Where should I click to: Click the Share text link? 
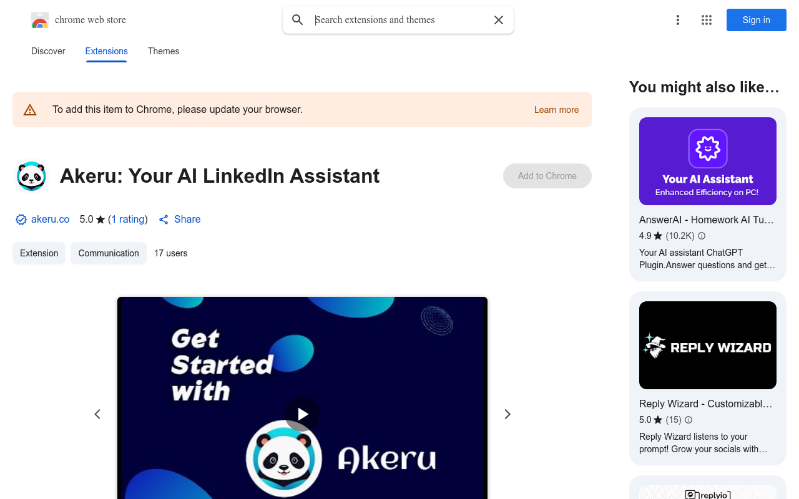coord(187,220)
